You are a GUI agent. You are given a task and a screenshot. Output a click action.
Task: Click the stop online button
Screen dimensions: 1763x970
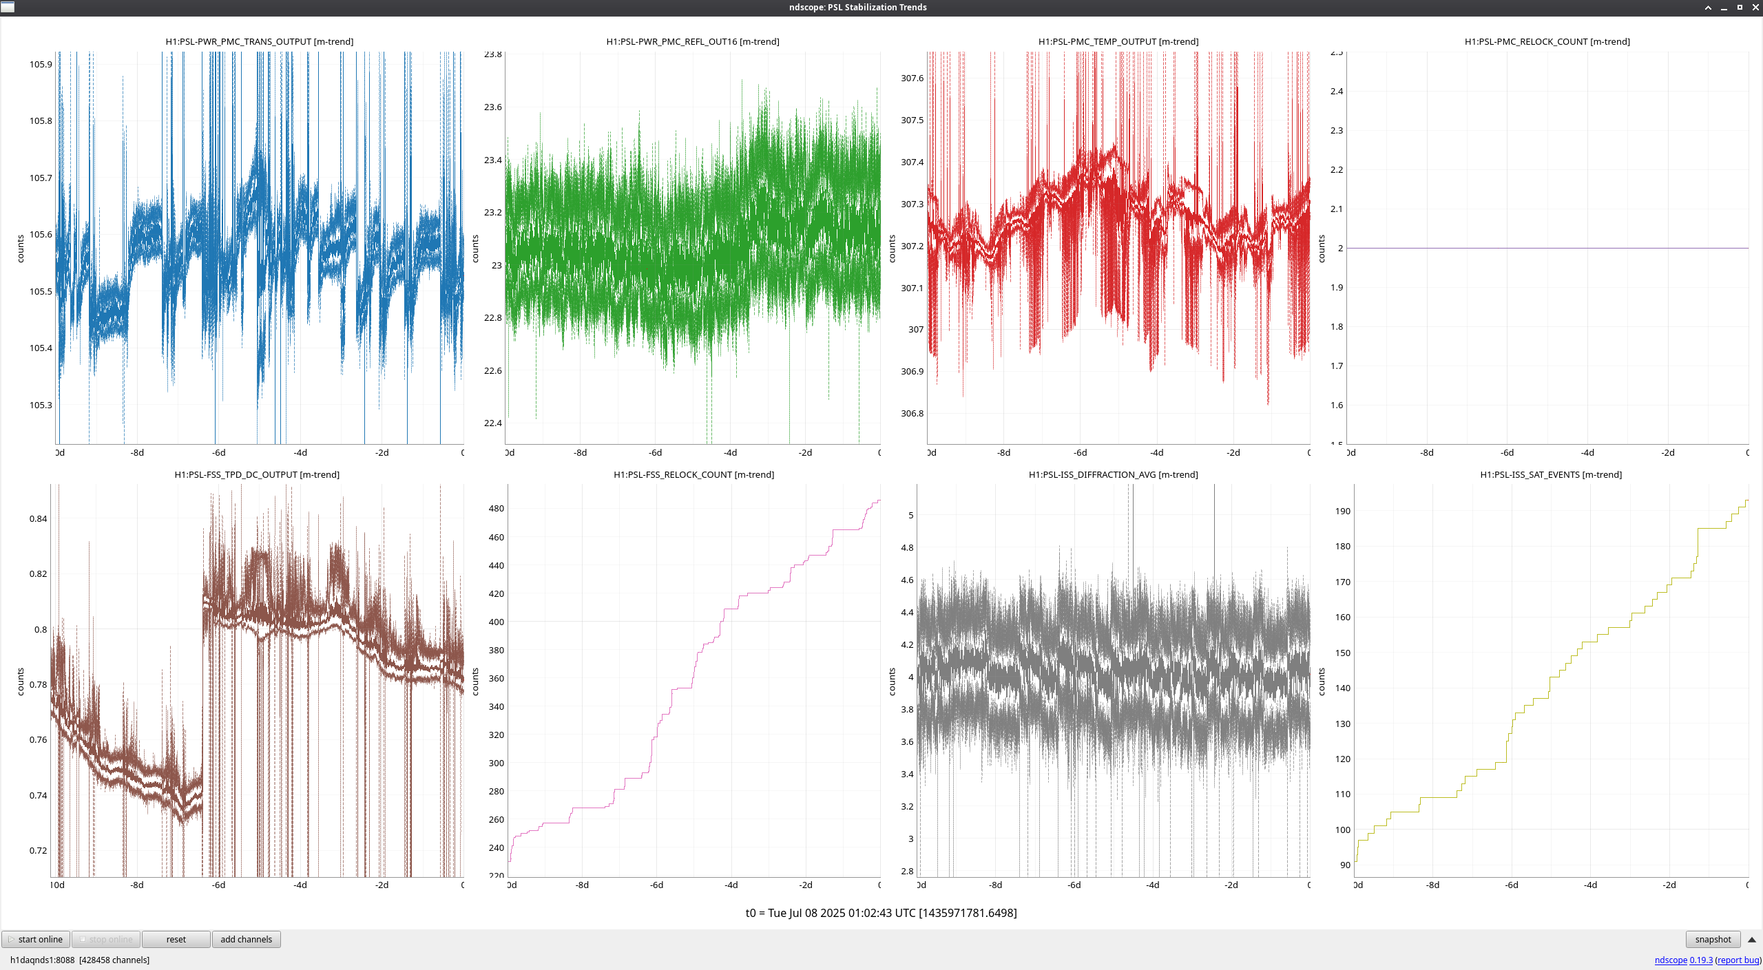coord(106,939)
